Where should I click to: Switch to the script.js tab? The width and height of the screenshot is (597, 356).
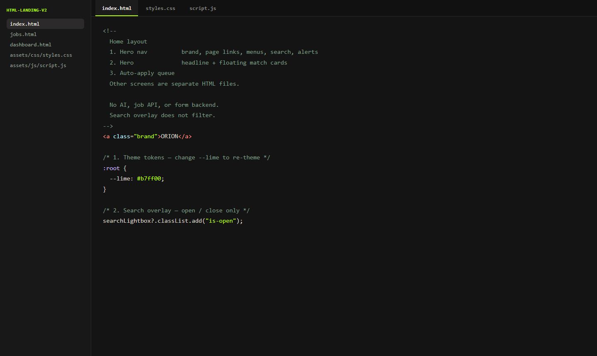(x=203, y=8)
